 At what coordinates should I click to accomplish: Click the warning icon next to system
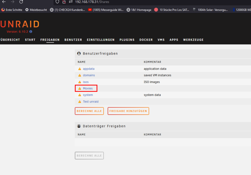(80, 95)
